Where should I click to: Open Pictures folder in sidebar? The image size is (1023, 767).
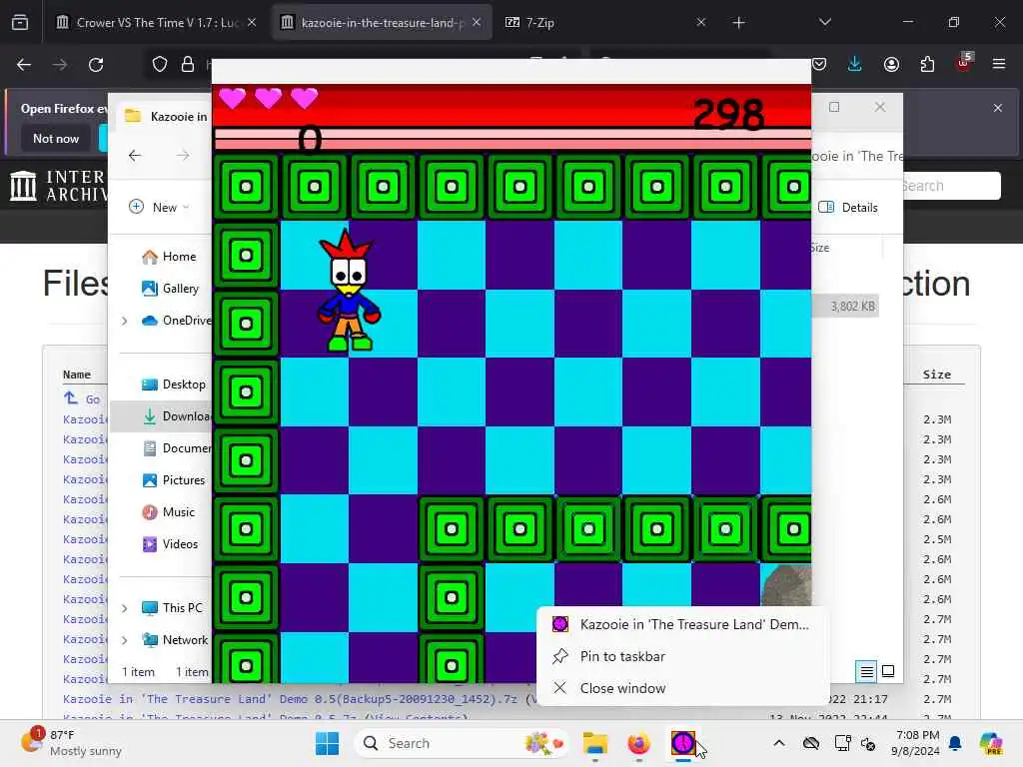[x=174, y=480]
